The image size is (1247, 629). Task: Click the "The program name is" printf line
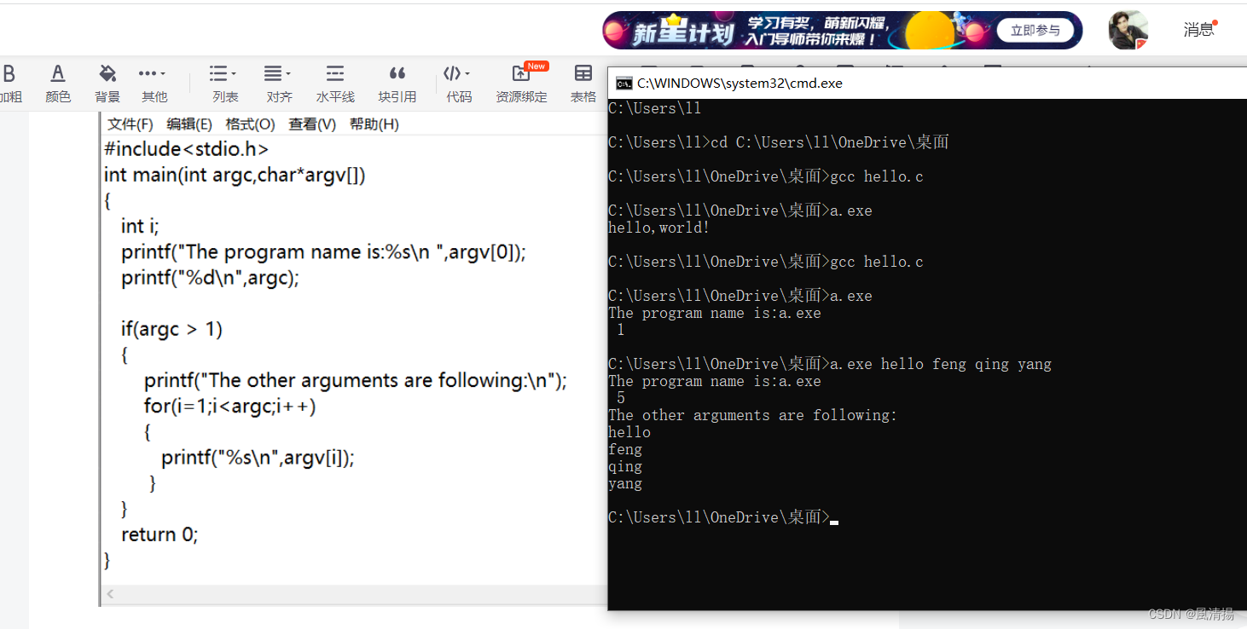[x=323, y=251]
